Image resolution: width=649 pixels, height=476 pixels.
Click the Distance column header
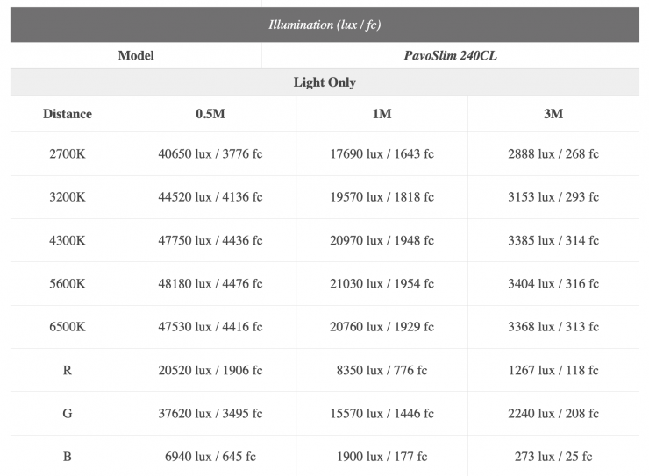pos(68,114)
